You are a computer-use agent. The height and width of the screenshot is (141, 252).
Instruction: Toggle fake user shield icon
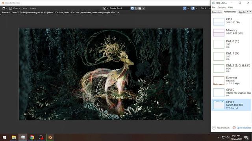(x=132, y=8)
